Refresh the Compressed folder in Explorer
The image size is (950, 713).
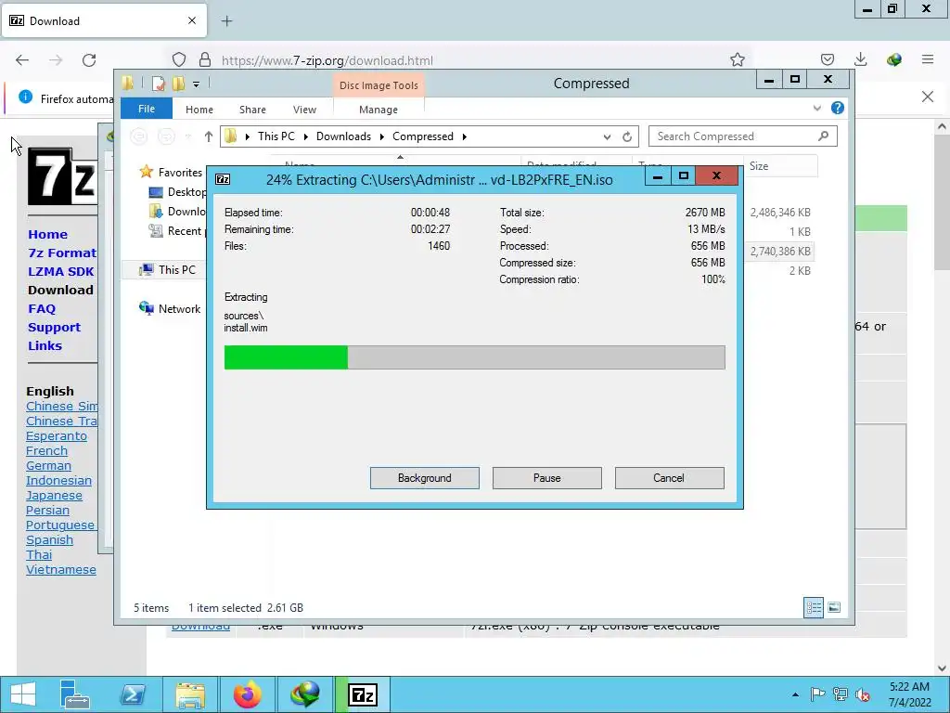click(627, 137)
